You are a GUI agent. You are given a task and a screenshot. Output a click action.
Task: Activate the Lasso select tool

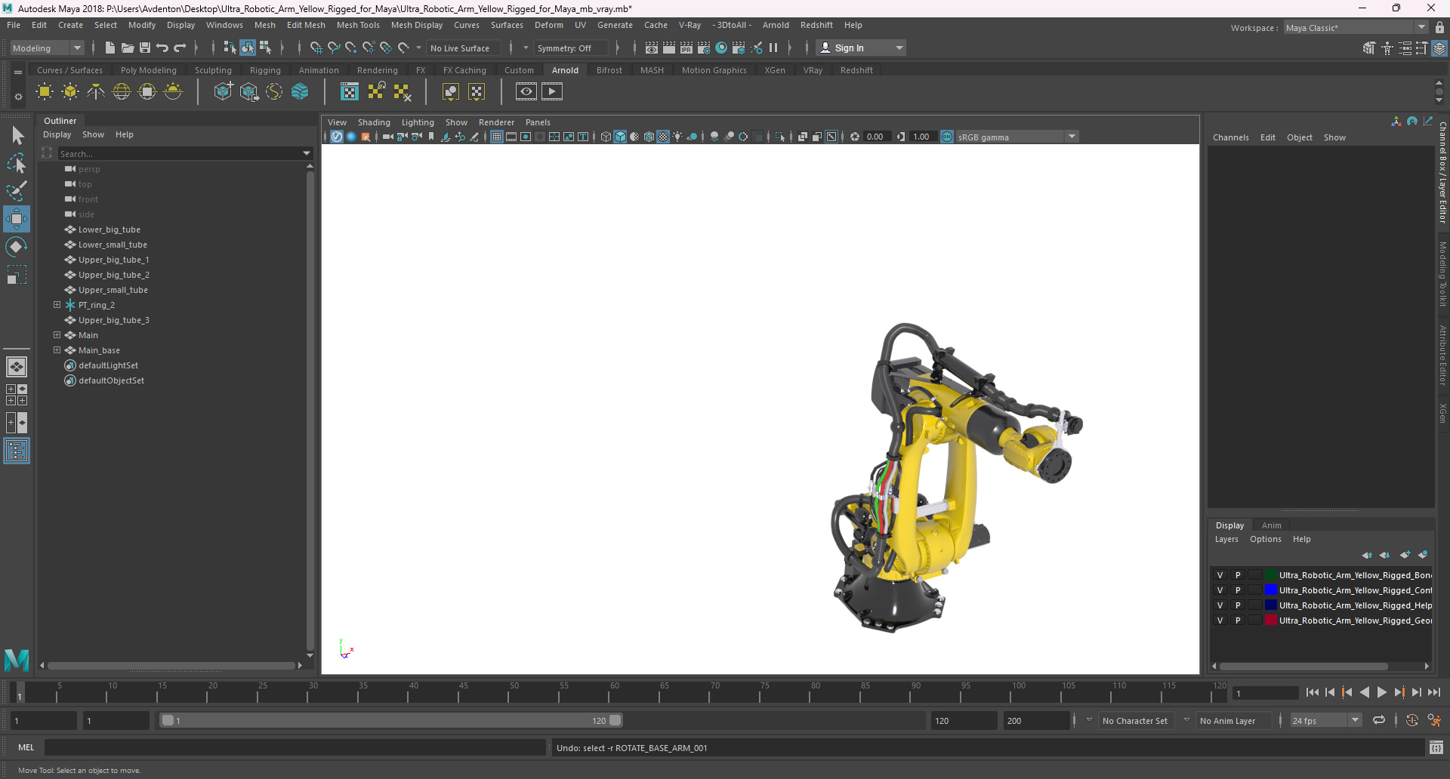coord(17,163)
